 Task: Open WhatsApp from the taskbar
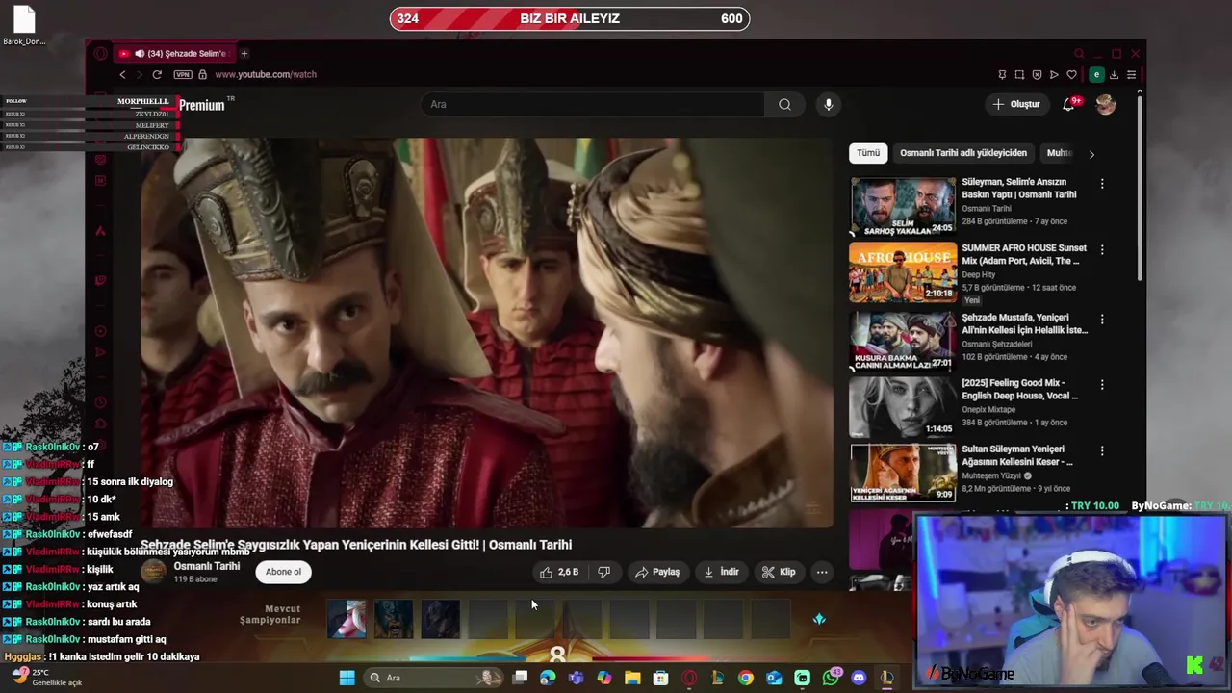pyautogui.click(x=831, y=678)
